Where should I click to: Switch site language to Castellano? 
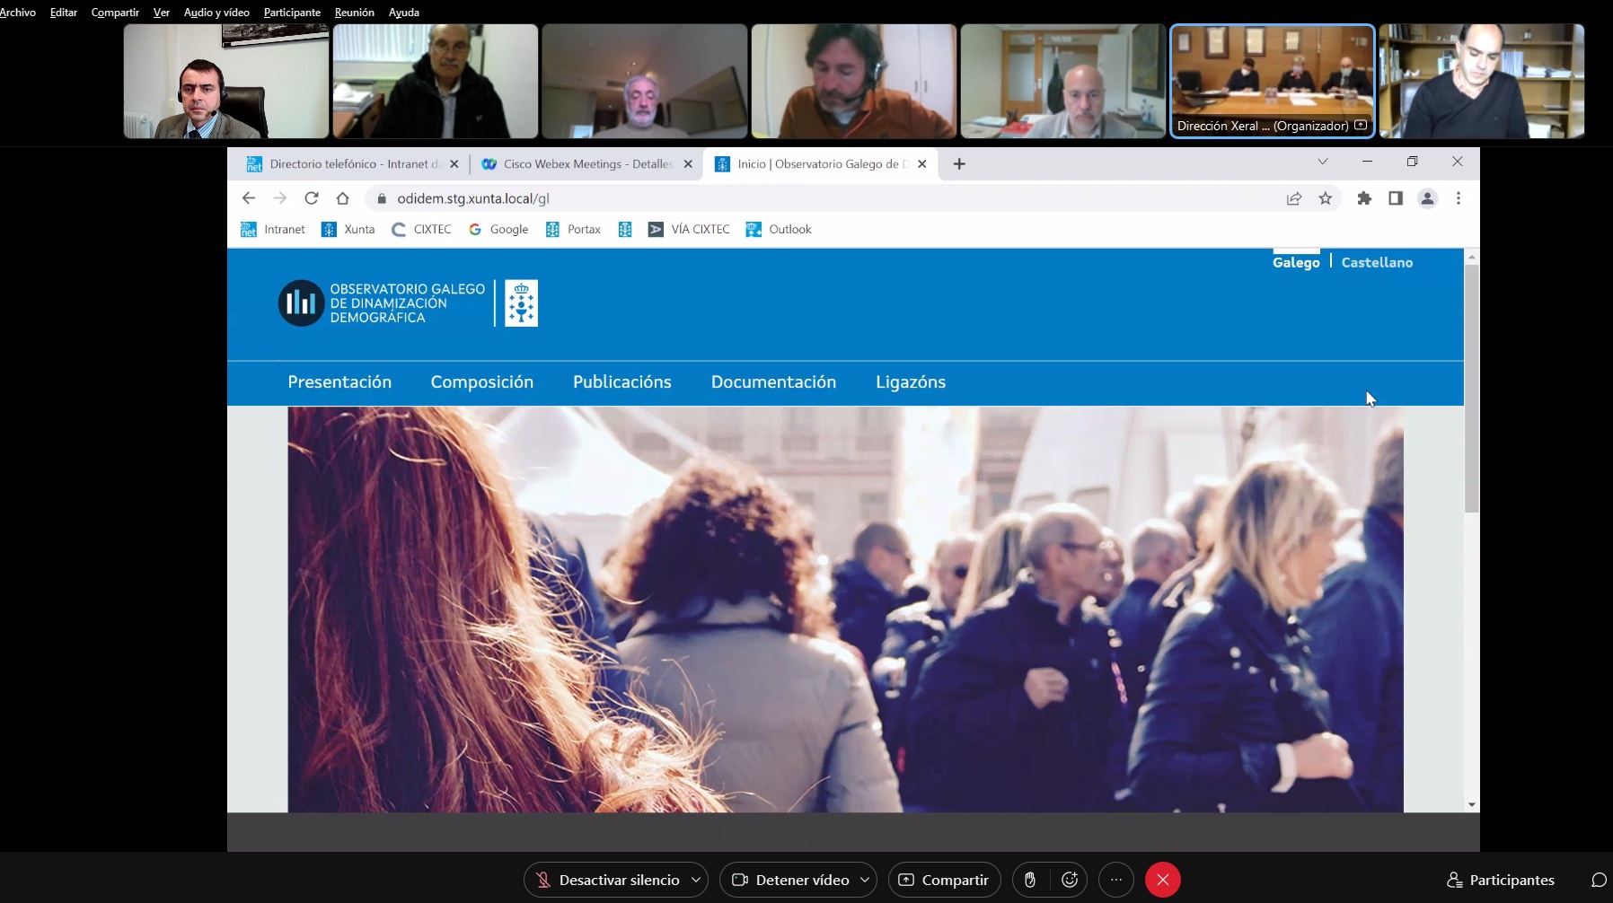1377,262
